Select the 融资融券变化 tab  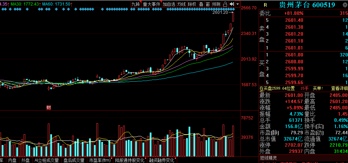(x=162, y=160)
